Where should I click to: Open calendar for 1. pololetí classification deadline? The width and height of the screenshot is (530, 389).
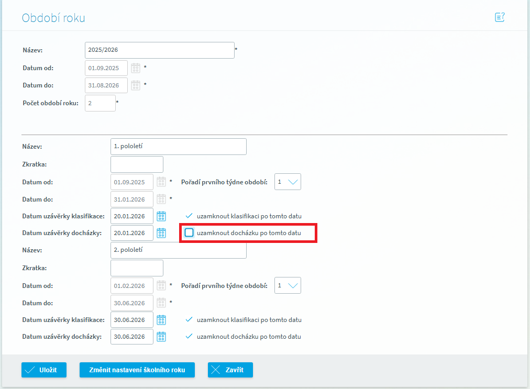click(x=161, y=216)
